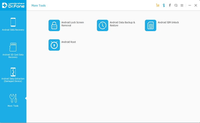Image resolution: width=200 pixels, height=123 pixels.
Task: Open the key registration icon
Action: (x=164, y=5)
